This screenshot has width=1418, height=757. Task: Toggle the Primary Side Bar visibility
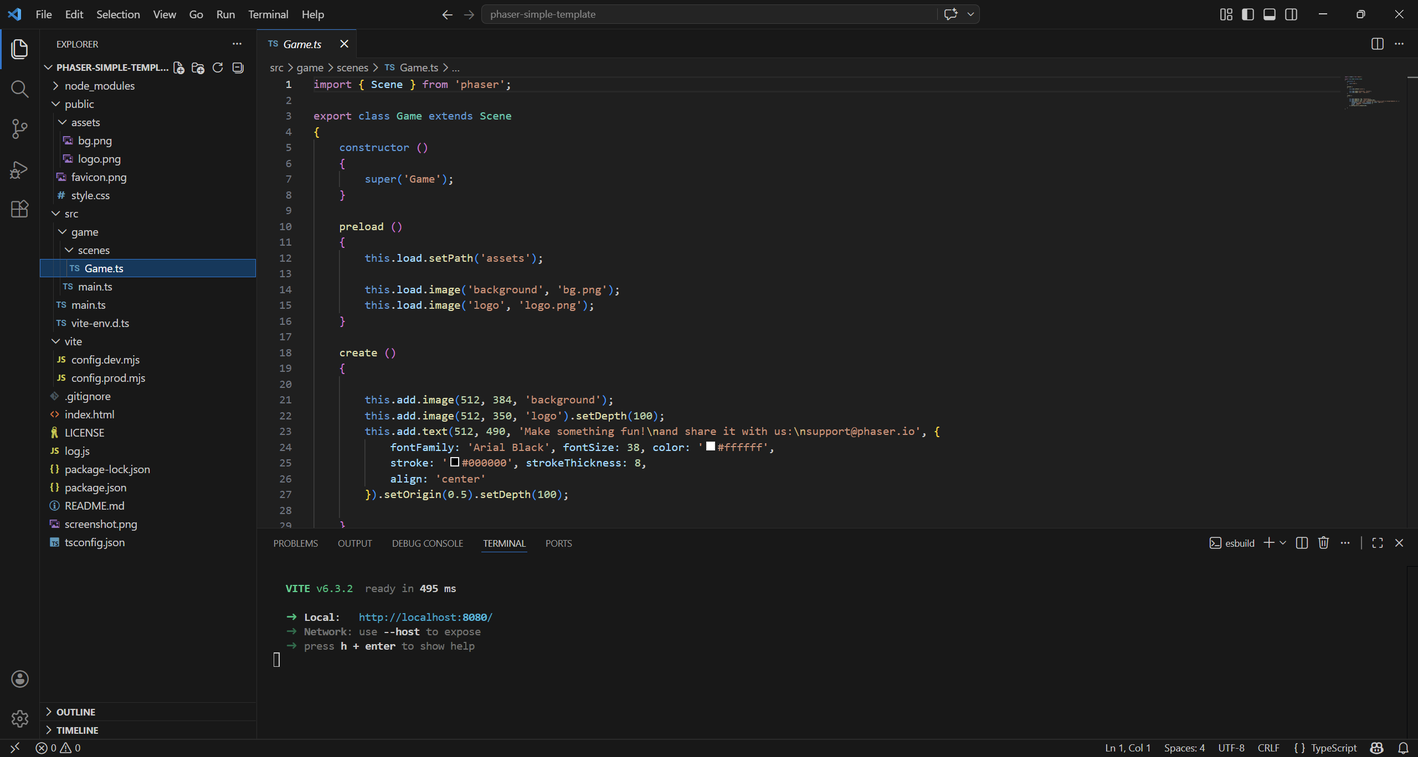pyautogui.click(x=1247, y=14)
